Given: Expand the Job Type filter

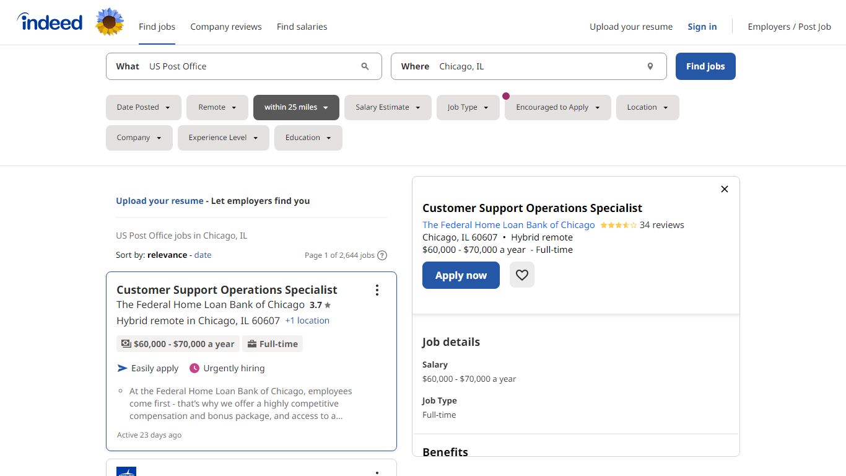Looking at the screenshot, I should [468, 107].
